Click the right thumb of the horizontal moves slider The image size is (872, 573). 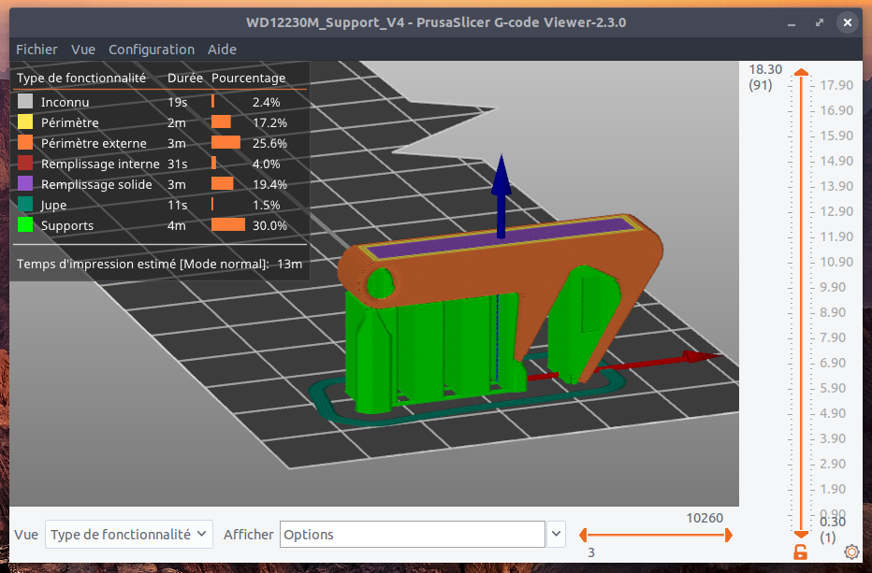729,536
